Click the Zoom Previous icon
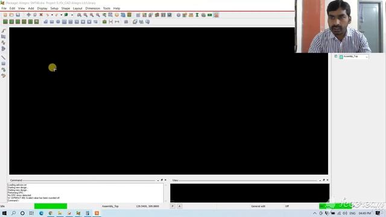The image size is (386, 217). pos(104,15)
